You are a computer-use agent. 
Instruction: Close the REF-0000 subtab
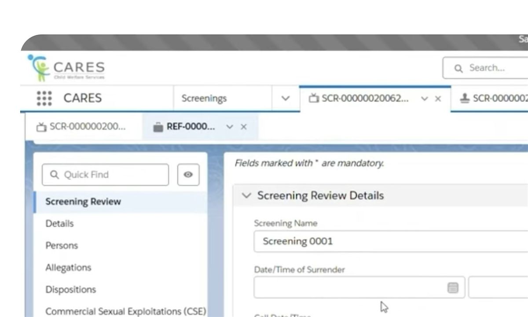244,127
